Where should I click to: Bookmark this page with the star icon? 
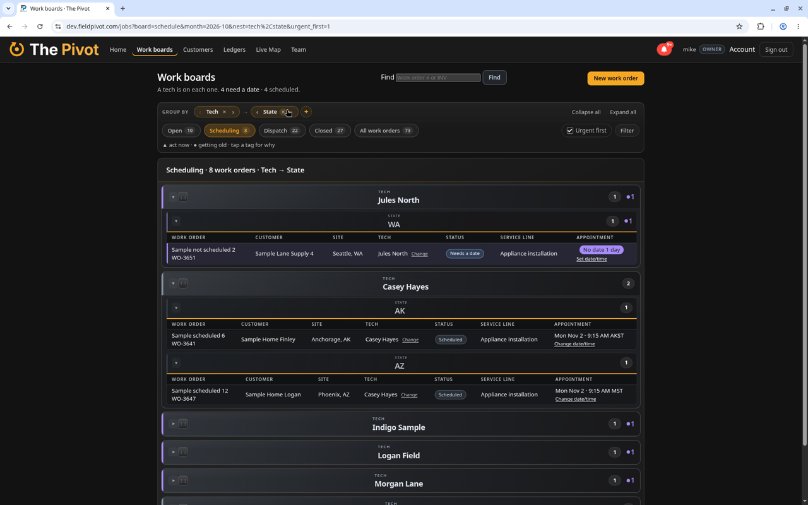coord(739,27)
